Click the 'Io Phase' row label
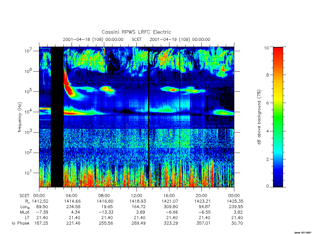 coord(20,223)
